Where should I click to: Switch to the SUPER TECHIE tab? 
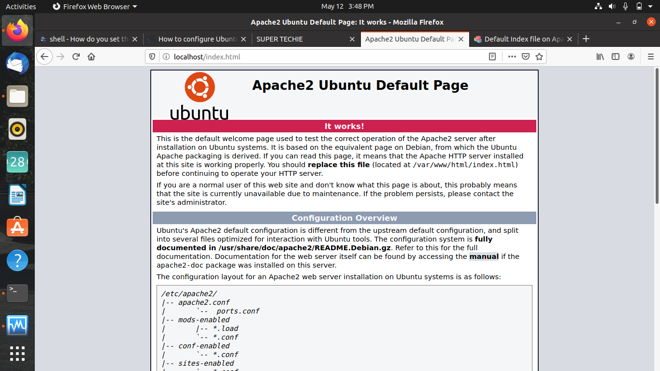300,39
